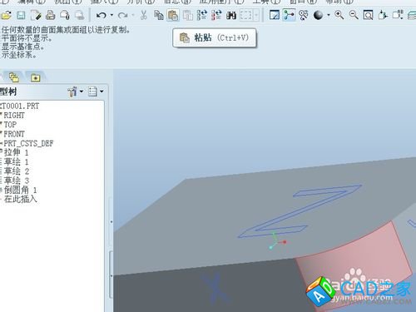Image resolution: width=416 pixels, height=312 pixels.
Task: Toggle the sketch view orientation button
Action: (275, 15)
